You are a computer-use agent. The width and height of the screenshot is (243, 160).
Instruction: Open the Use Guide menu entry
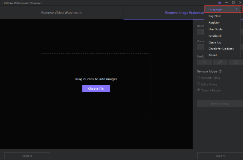(x=215, y=29)
